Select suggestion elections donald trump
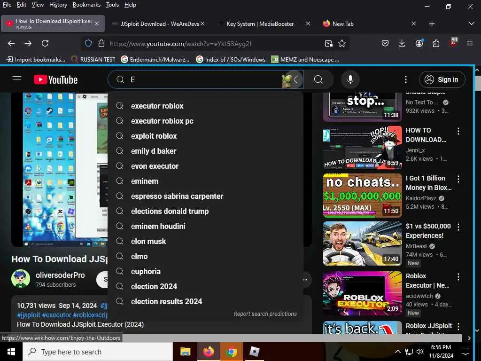The height and width of the screenshot is (361, 481). coord(206,211)
